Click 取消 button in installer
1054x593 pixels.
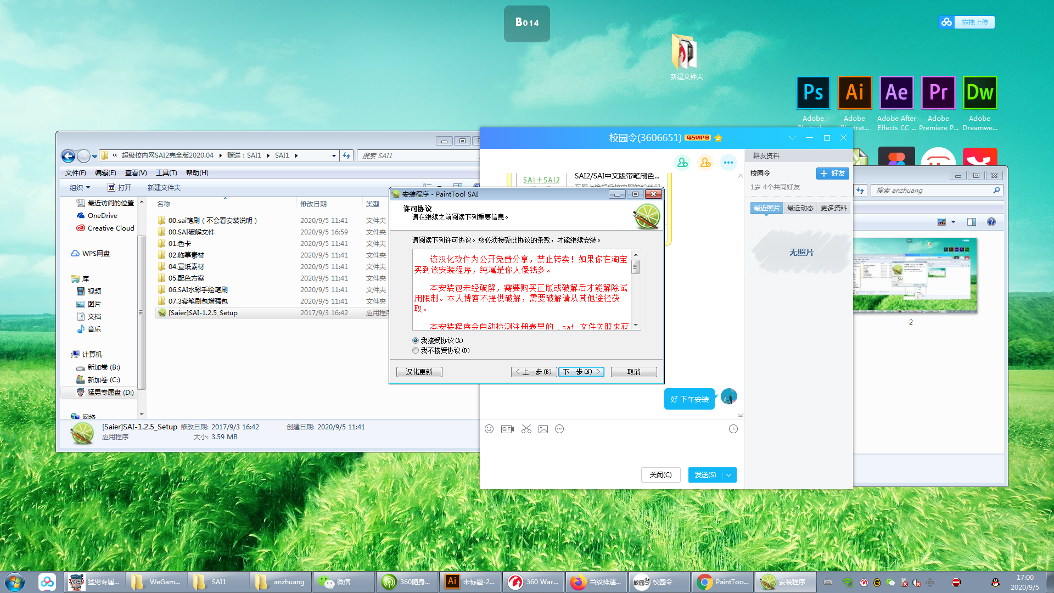pos(633,372)
